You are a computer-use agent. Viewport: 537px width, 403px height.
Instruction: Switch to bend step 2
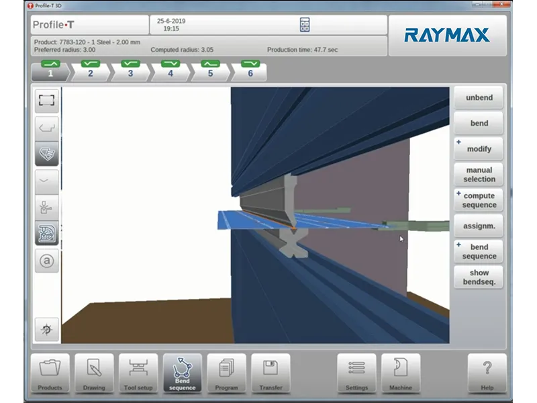click(x=91, y=71)
